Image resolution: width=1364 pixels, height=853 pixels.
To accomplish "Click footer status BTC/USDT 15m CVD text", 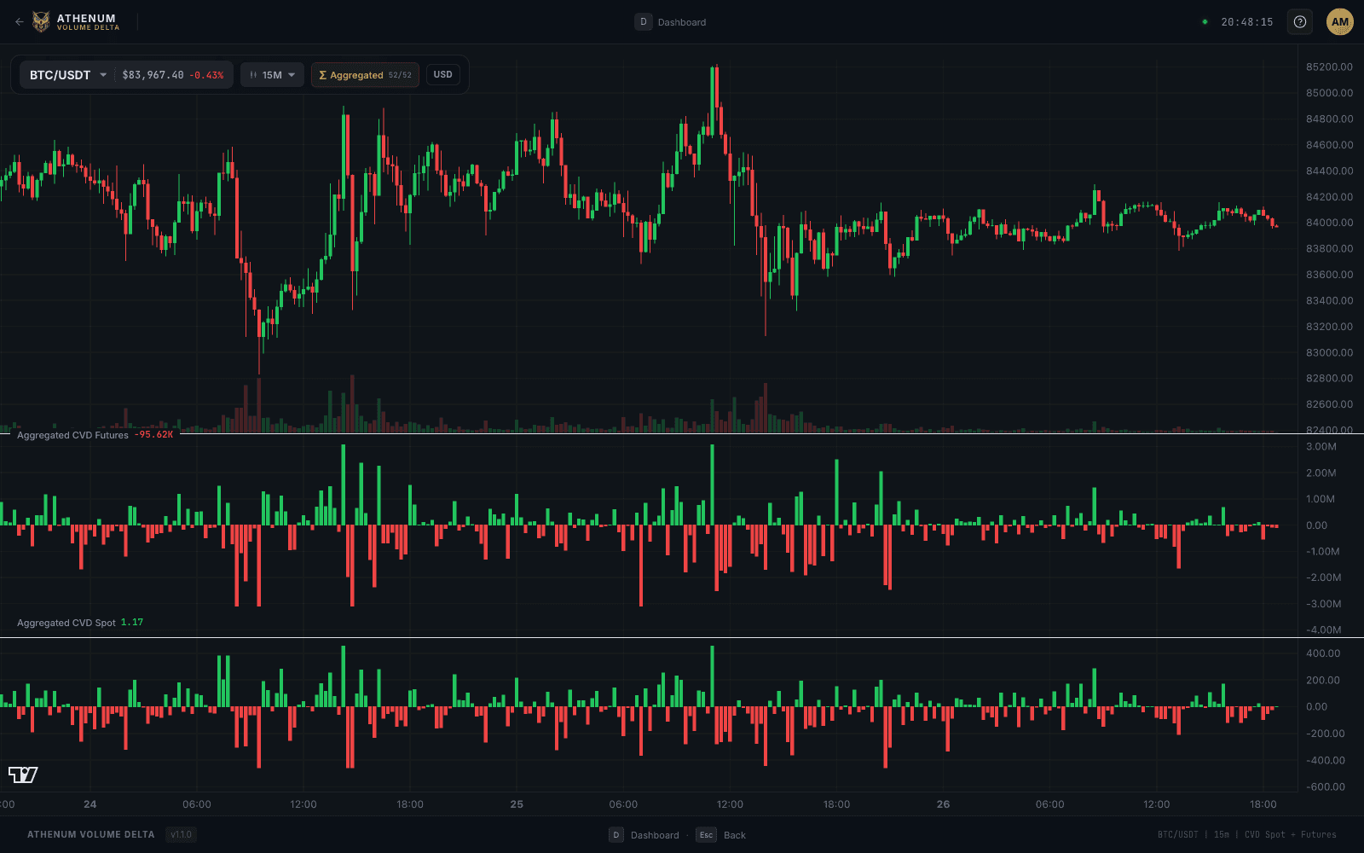I will [x=1246, y=835].
